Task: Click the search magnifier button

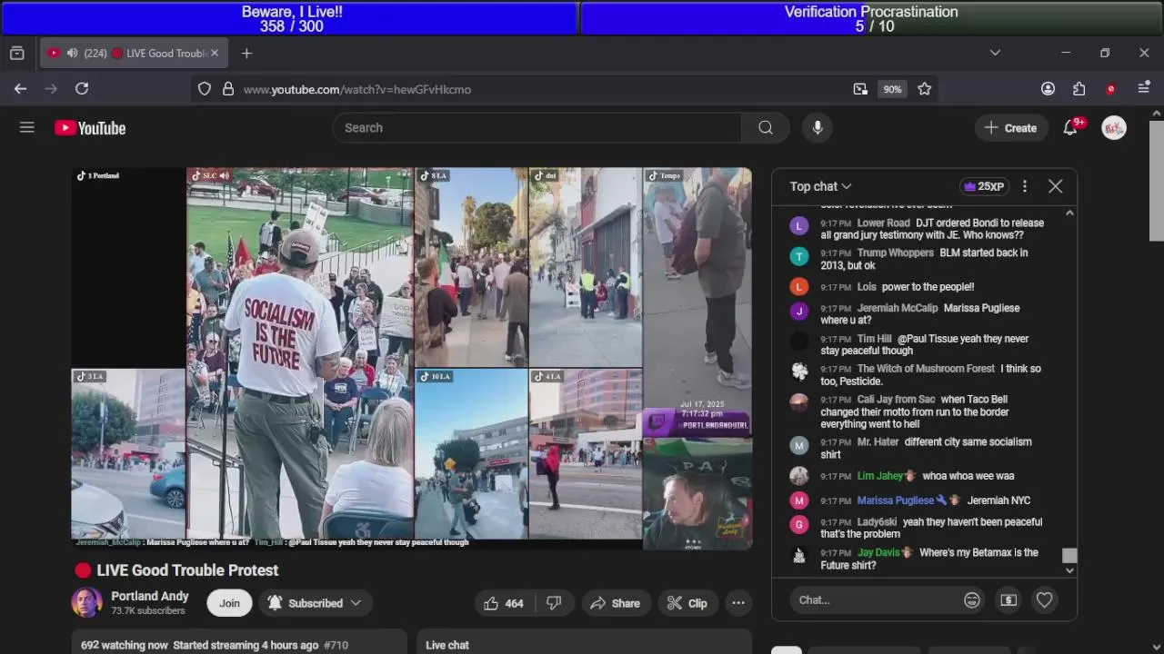Action: click(x=766, y=128)
